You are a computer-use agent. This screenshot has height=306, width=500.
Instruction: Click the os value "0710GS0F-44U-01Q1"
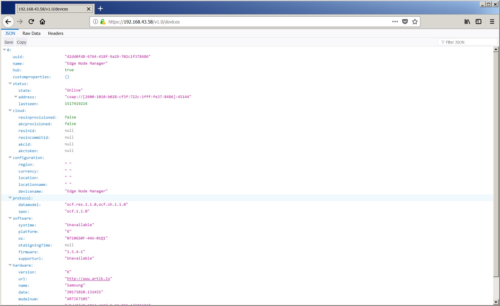click(x=86, y=238)
